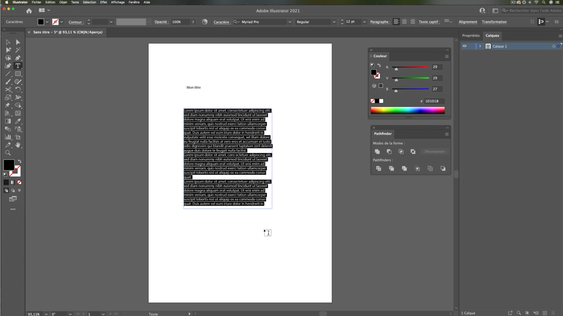Open the stroke weight dropdown

point(111,22)
